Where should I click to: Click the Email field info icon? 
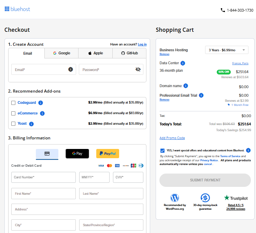coord(71,69)
